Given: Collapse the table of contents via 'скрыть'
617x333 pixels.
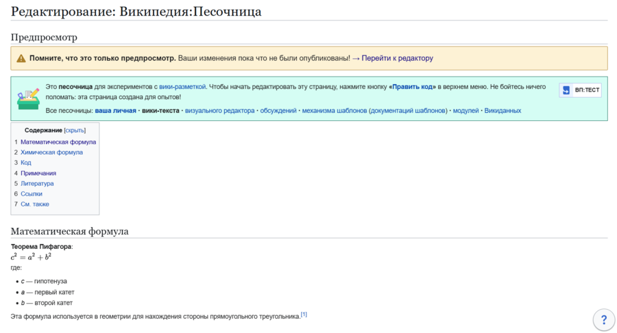Looking at the screenshot, I should (75, 130).
